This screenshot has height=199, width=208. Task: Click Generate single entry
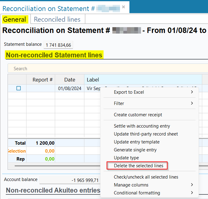click(x=135, y=150)
